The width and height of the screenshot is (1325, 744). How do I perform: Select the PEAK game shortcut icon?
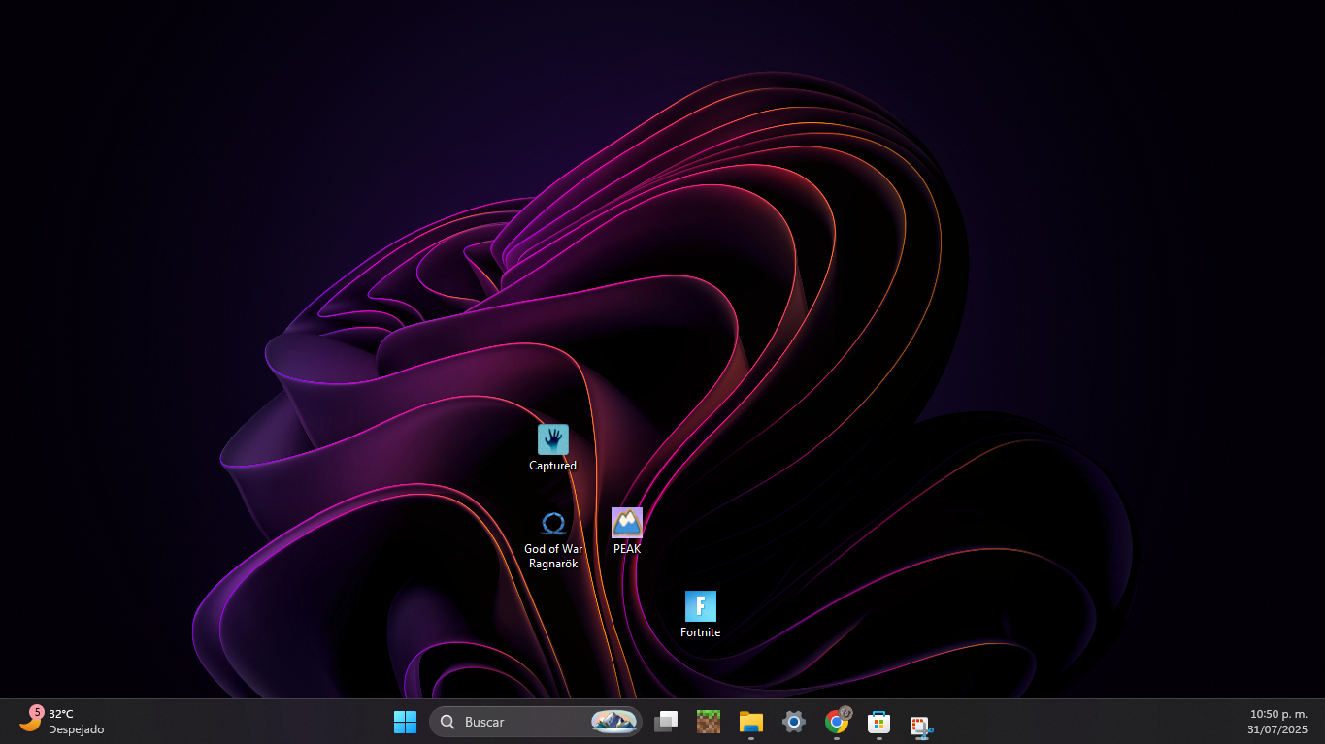pos(627,524)
